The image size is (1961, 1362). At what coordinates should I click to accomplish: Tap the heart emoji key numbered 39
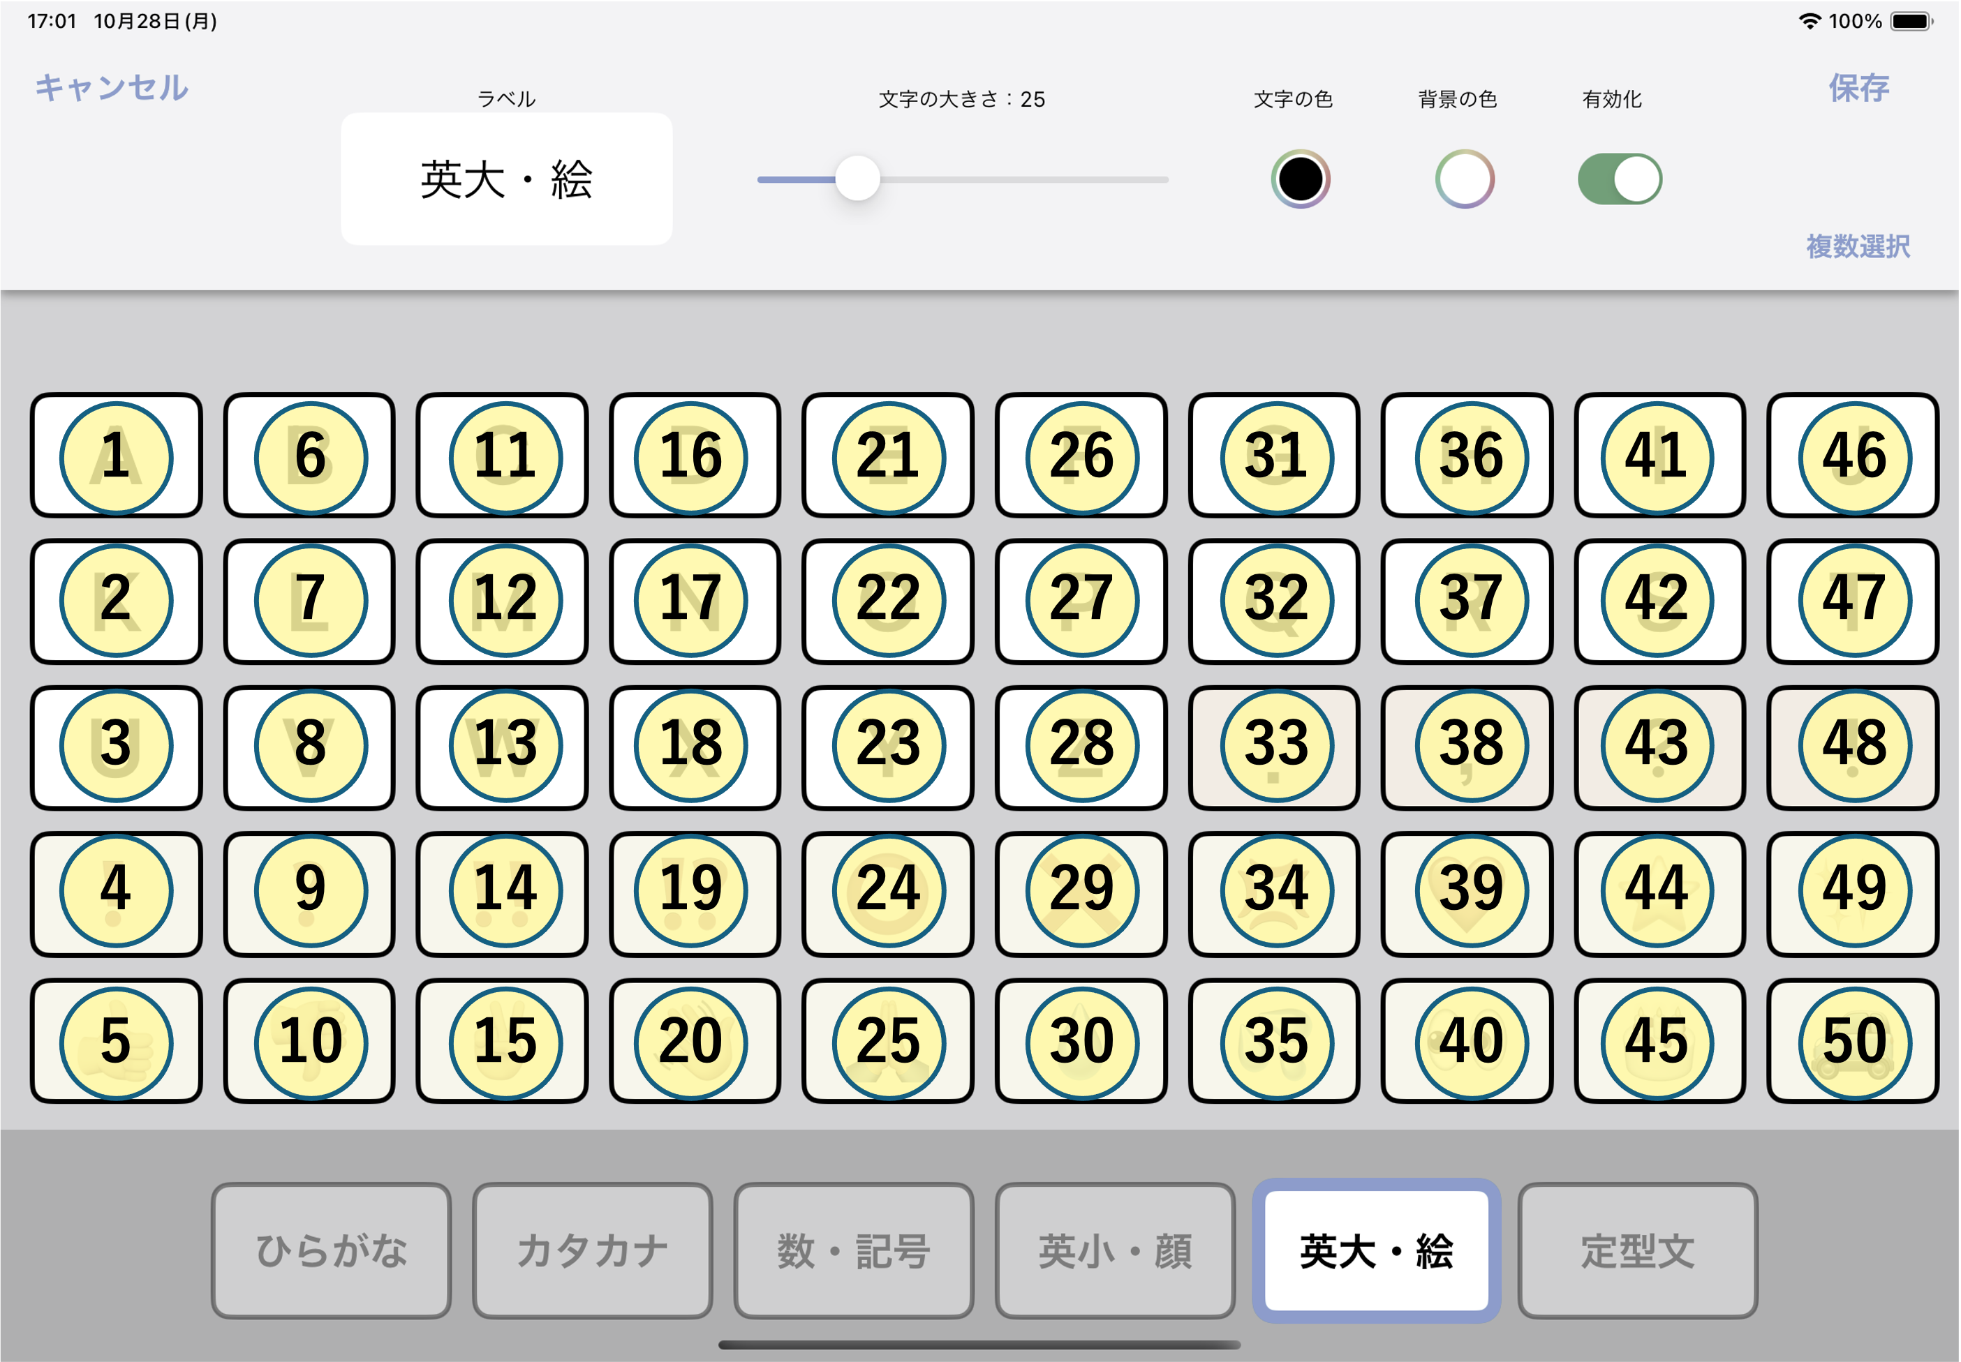coord(1467,892)
